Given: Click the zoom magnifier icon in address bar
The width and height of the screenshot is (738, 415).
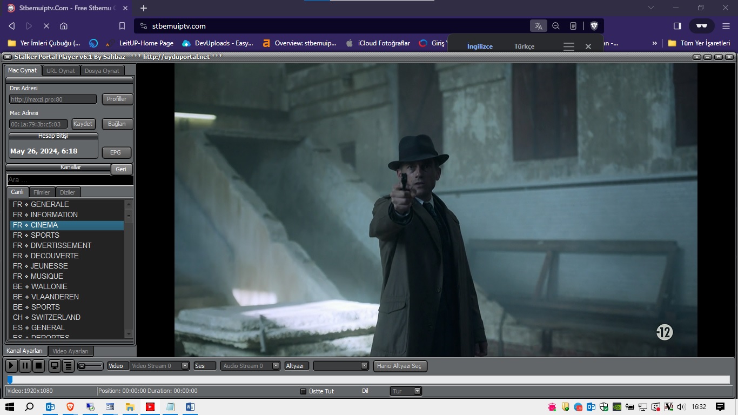Looking at the screenshot, I should (x=556, y=26).
